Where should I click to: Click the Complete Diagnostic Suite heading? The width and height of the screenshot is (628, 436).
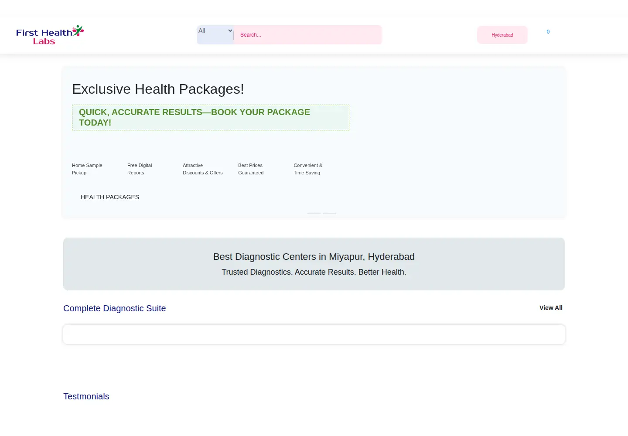click(115, 308)
